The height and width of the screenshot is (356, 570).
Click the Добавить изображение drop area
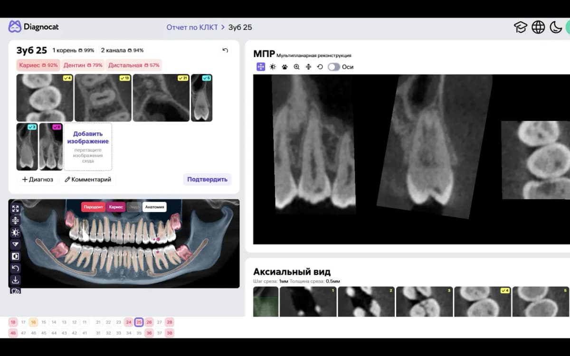88,147
